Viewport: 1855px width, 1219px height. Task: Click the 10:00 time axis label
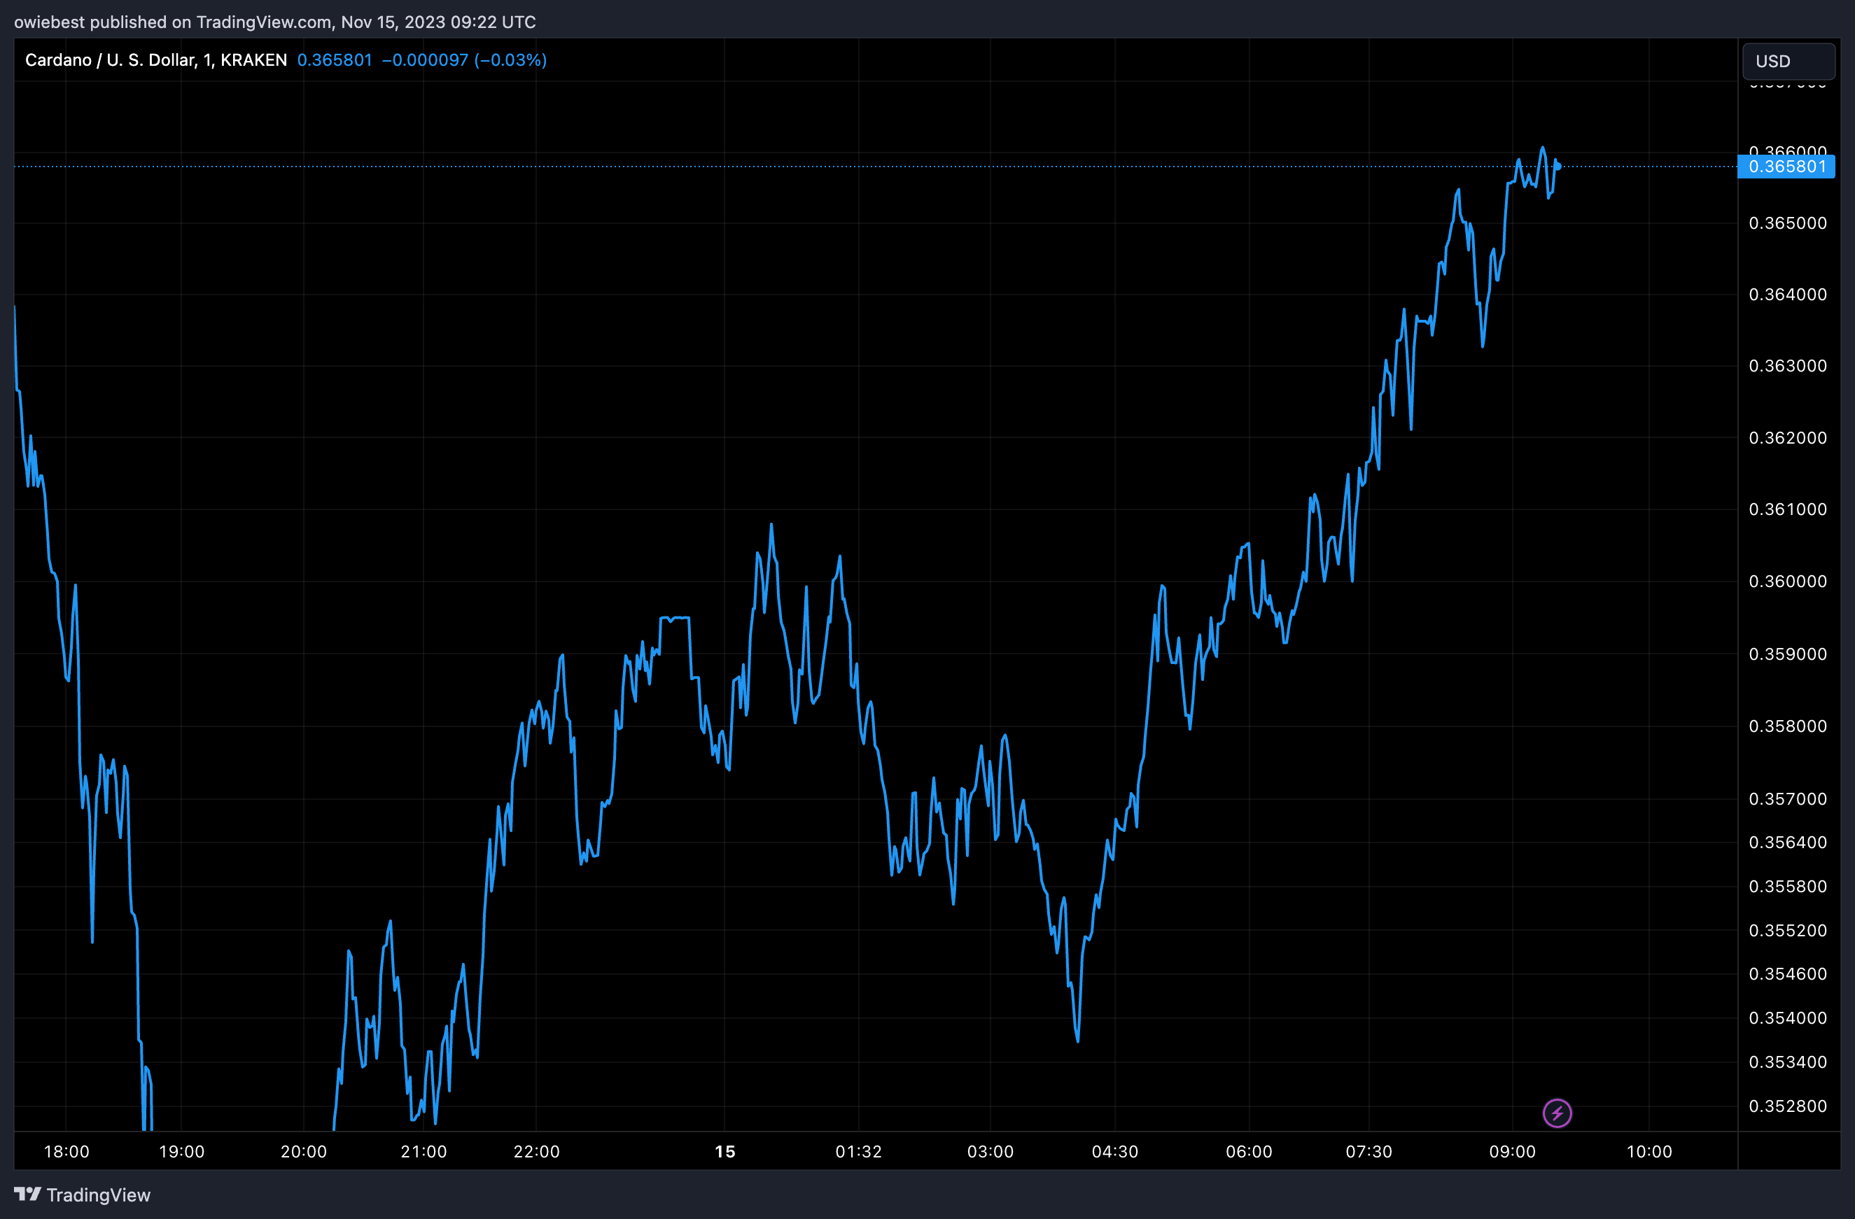tap(1648, 1151)
